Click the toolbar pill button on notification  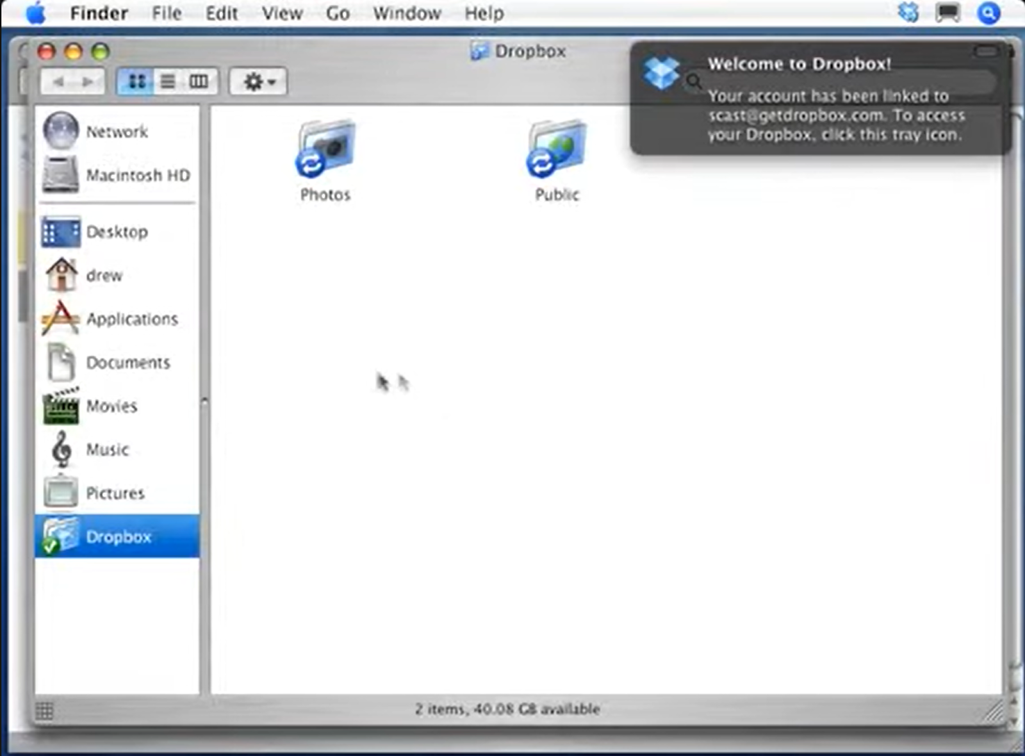pyautogui.click(x=986, y=51)
